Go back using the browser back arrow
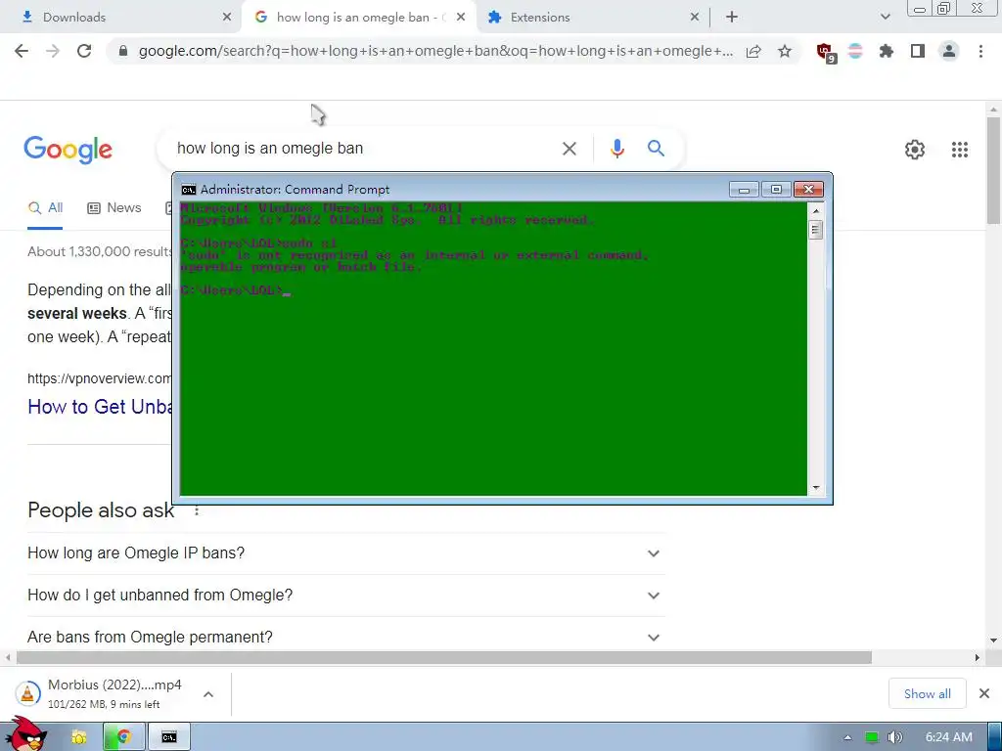 tap(22, 51)
